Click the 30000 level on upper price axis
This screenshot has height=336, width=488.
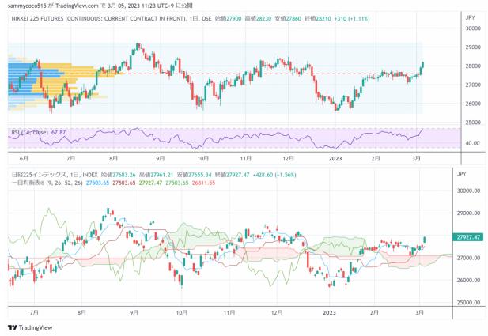[x=472, y=28]
